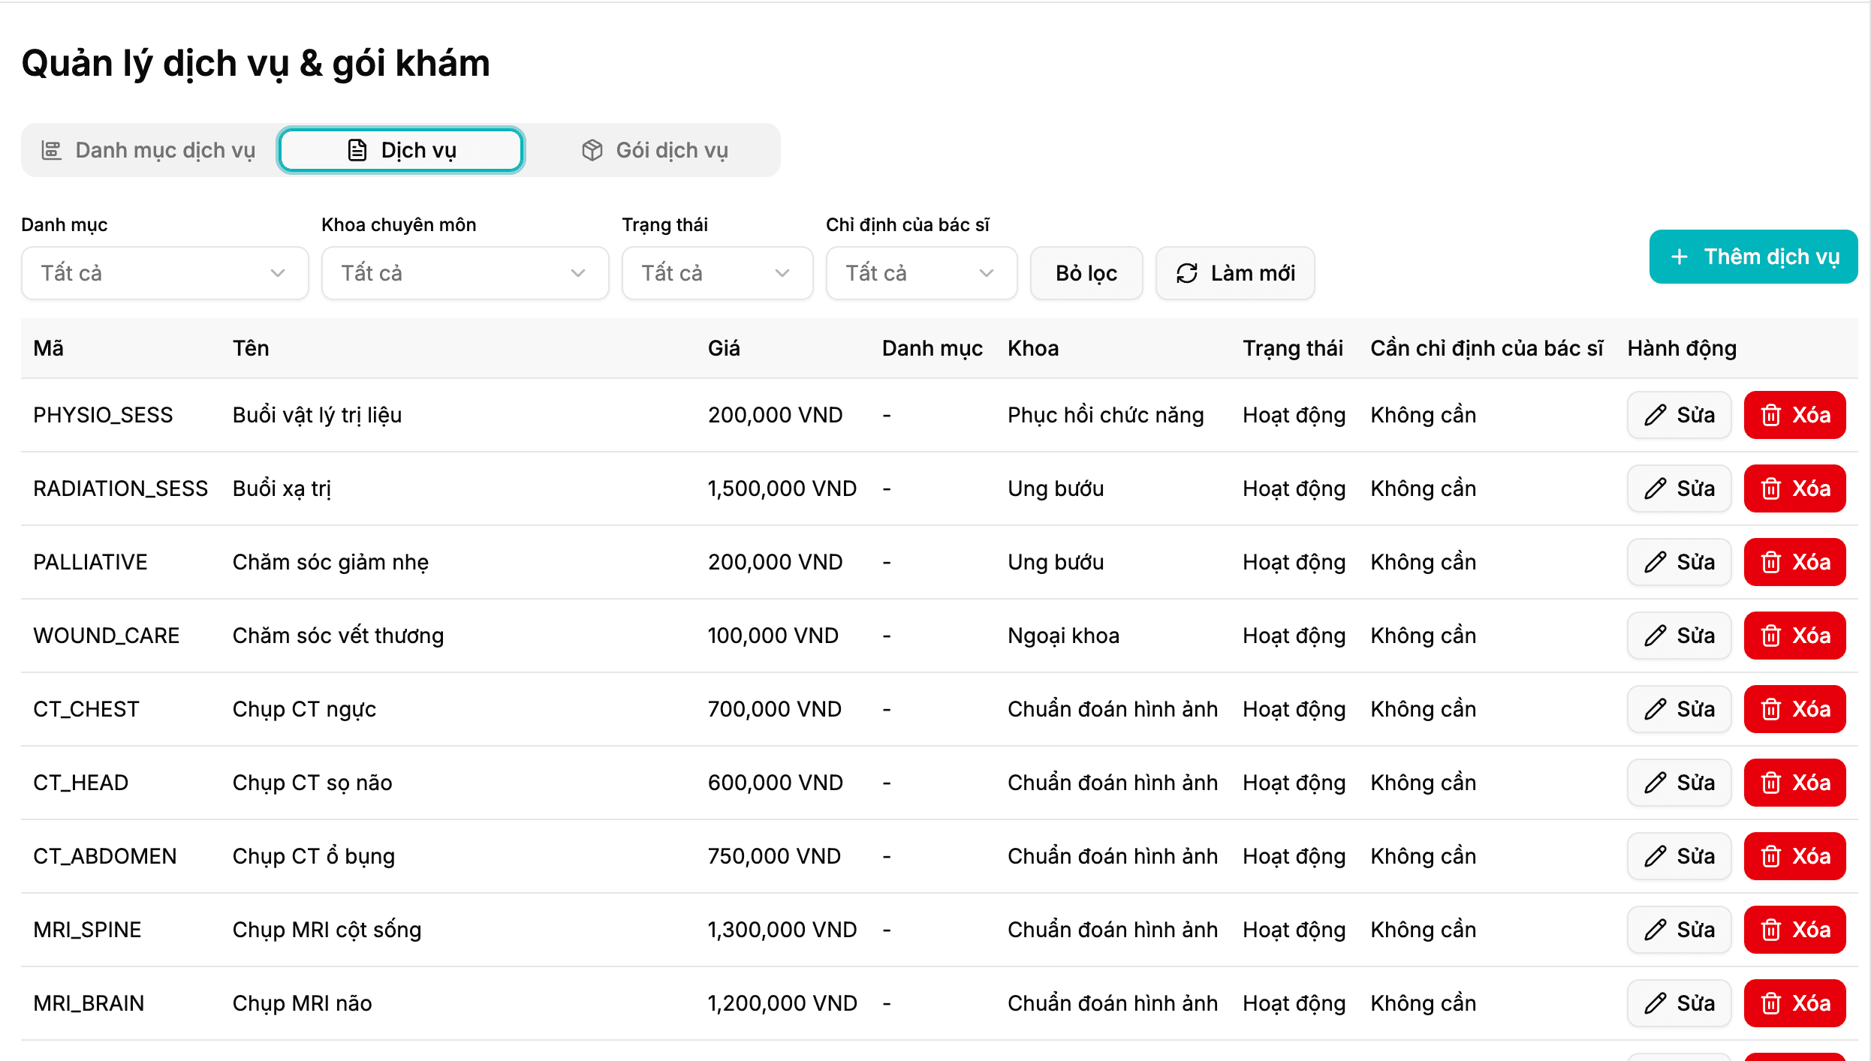Image resolution: width=1871 pixels, height=1061 pixels.
Task: Click the 700,000 VND price cell
Action: 775,709
